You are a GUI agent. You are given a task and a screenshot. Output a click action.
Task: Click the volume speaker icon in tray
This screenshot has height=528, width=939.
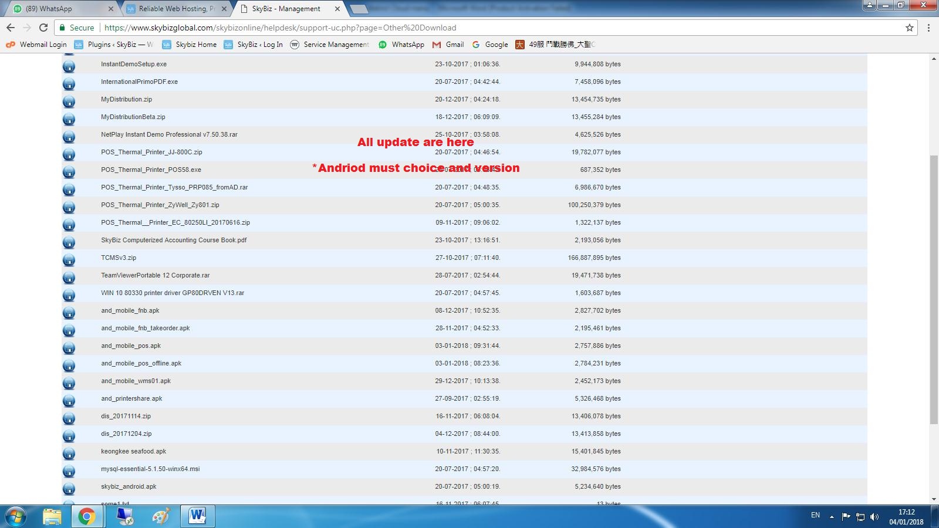point(874,517)
